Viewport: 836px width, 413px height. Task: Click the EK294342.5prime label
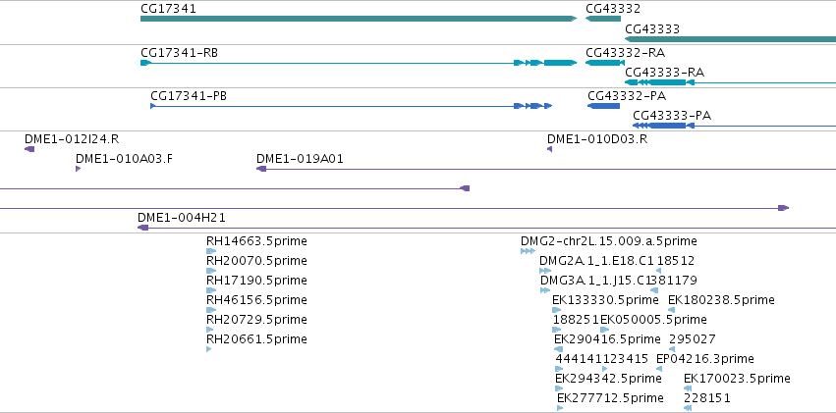[608, 379]
